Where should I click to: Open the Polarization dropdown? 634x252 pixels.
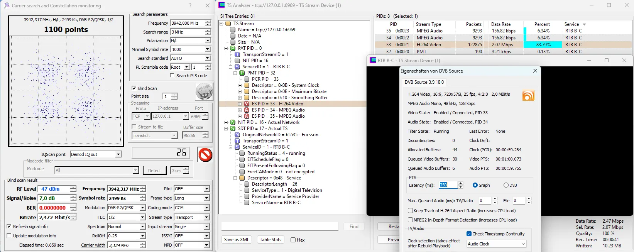click(208, 41)
